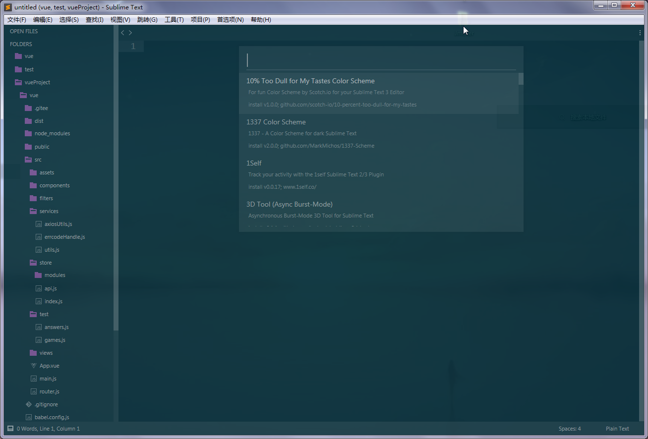
Task: Open babel.config.js file
Action: (52, 417)
